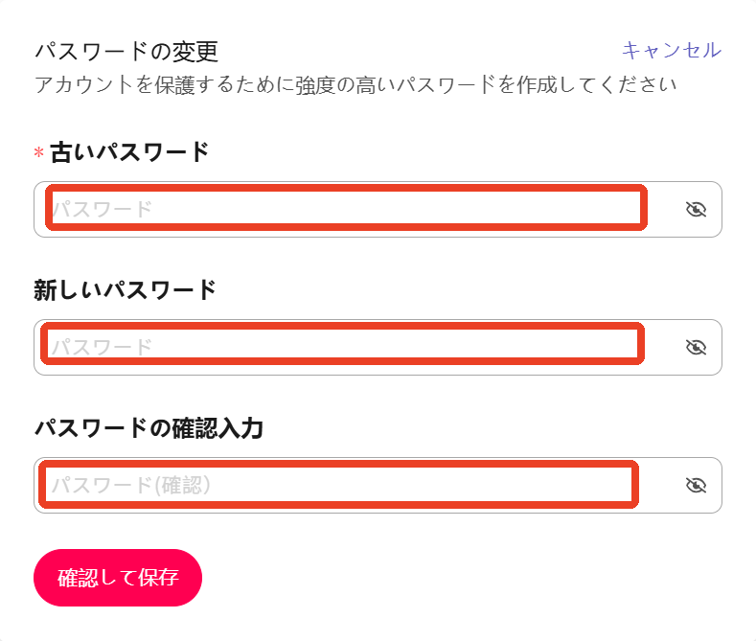Click the 確認して保存 button
756x641 pixels.
point(118,578)
